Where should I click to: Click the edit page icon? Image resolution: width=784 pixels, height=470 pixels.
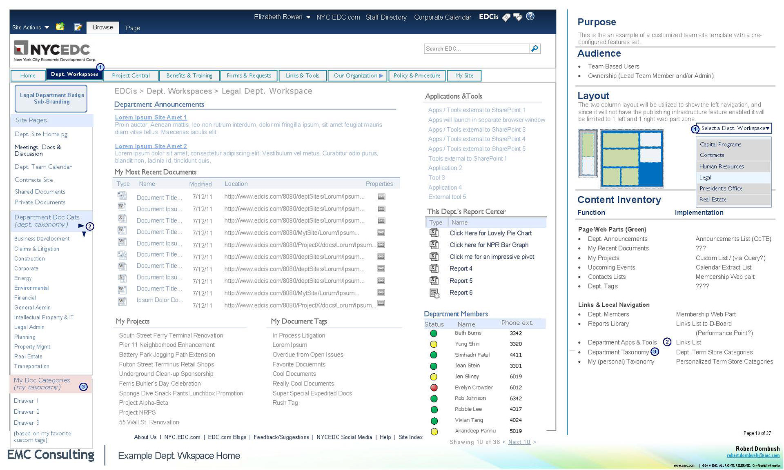[78, 27]
